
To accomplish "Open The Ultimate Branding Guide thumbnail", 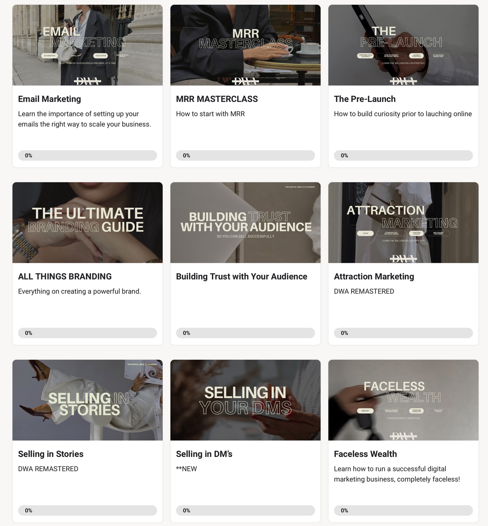I will [88, 222].
